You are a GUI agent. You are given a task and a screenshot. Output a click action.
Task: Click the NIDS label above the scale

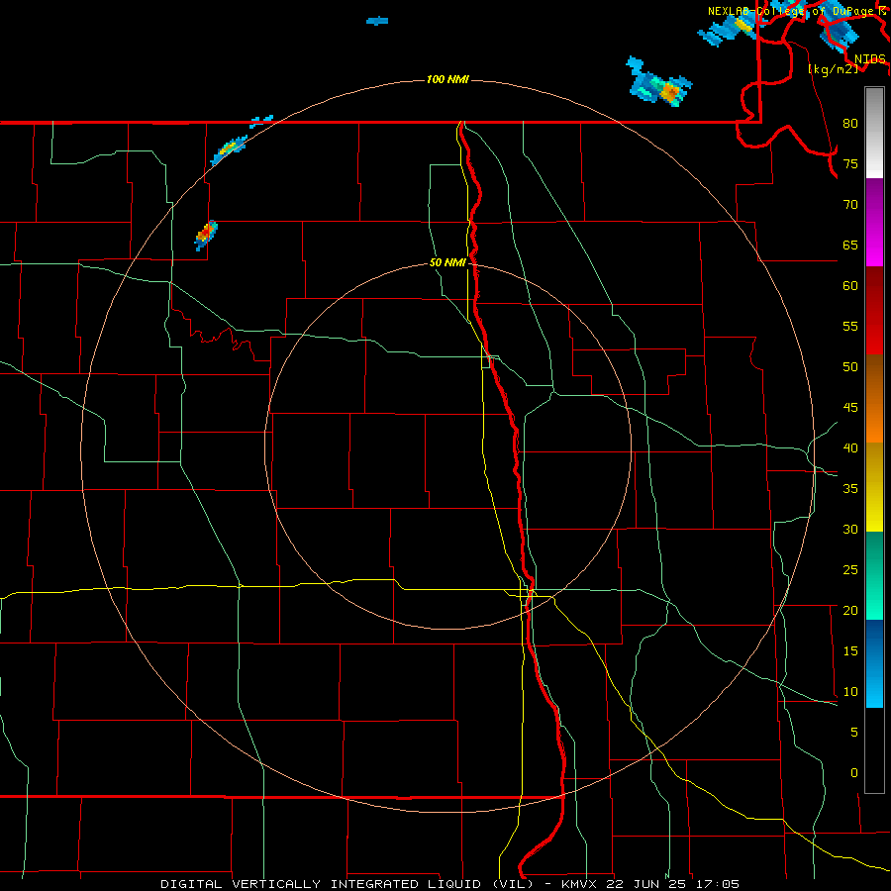(x=870, y=58)
